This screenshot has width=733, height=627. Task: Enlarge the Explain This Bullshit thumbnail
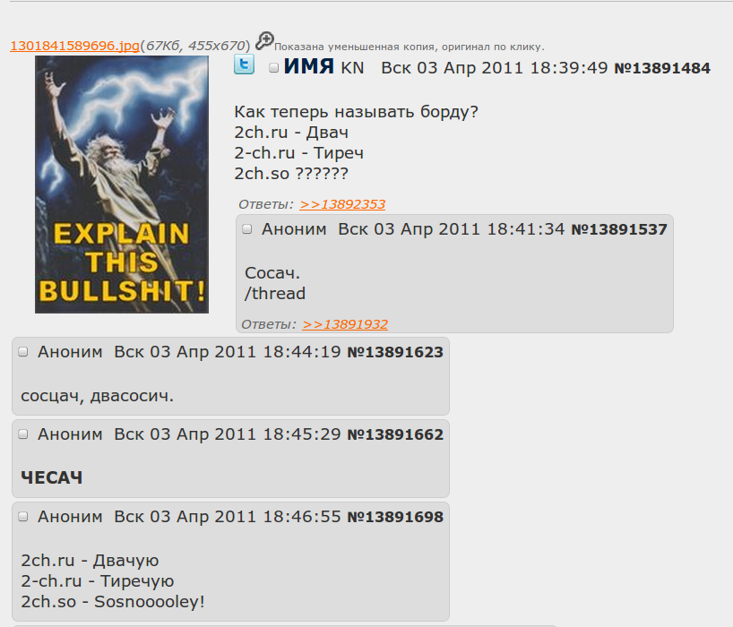coord(122,185)
